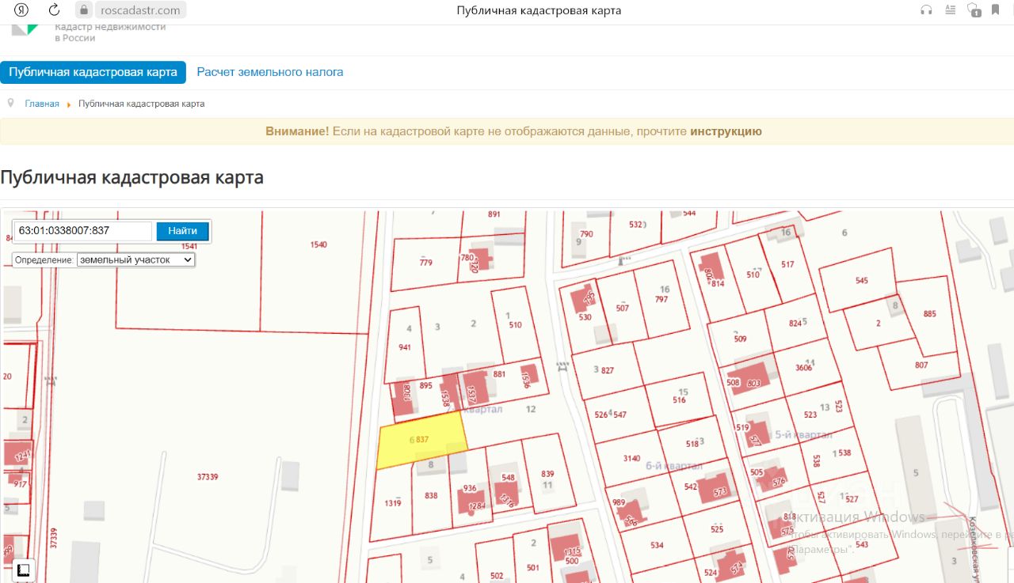Click parcel labeled 824
Viewport: 1014px width, 583px height.
[795, 324]
